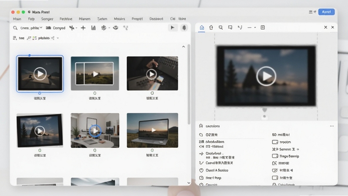The image size is (348, 196).
Task: Play the hand-on-laptop video thumbnail
Action: point(152,74)
